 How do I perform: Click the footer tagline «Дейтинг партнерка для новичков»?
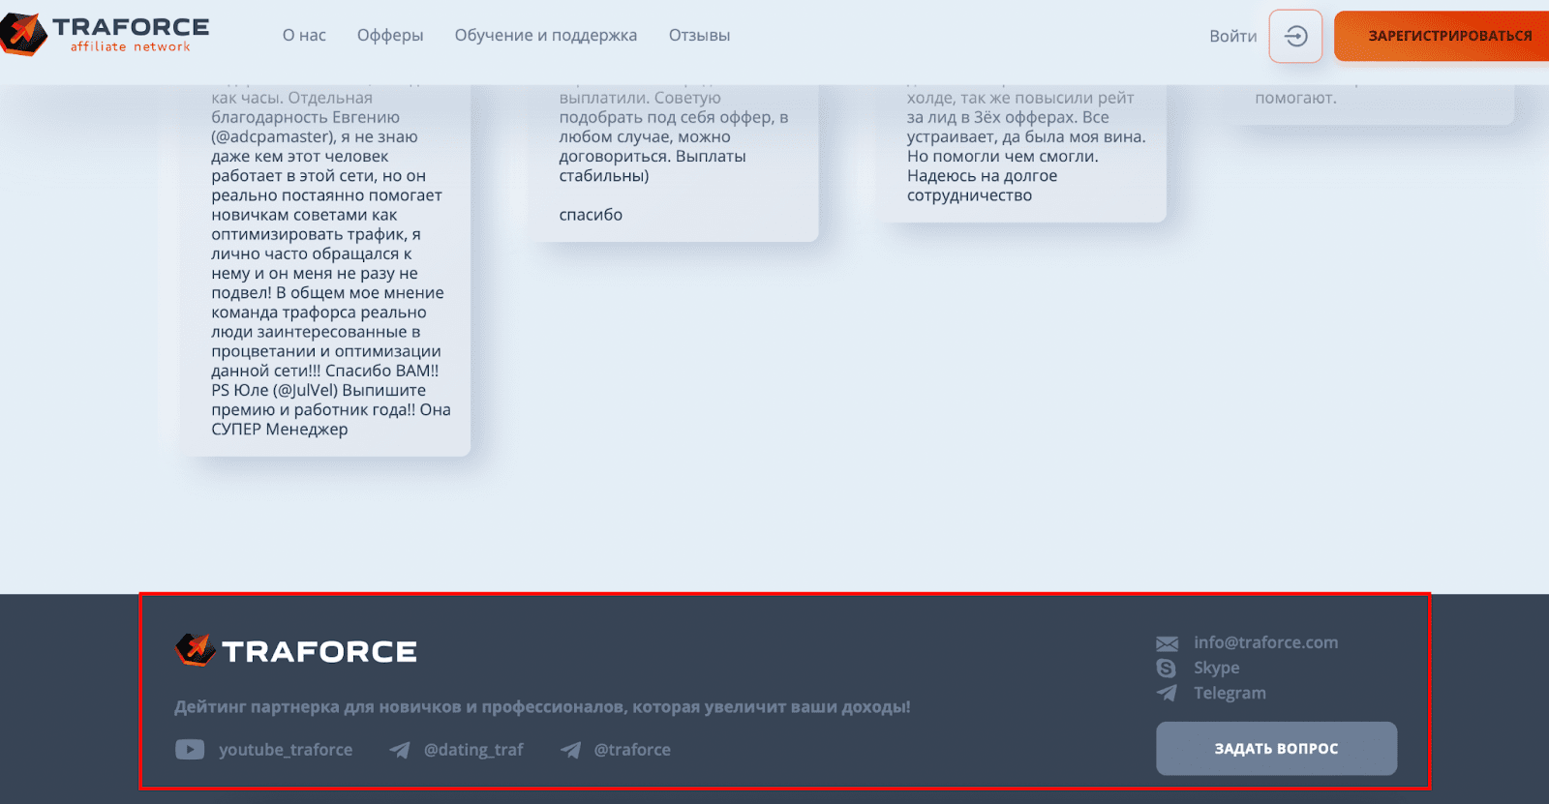(542, 707)
